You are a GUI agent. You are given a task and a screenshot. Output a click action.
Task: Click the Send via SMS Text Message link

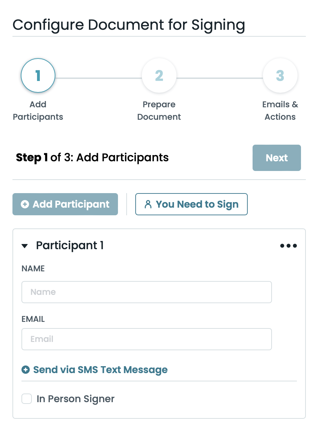point(100,370)
